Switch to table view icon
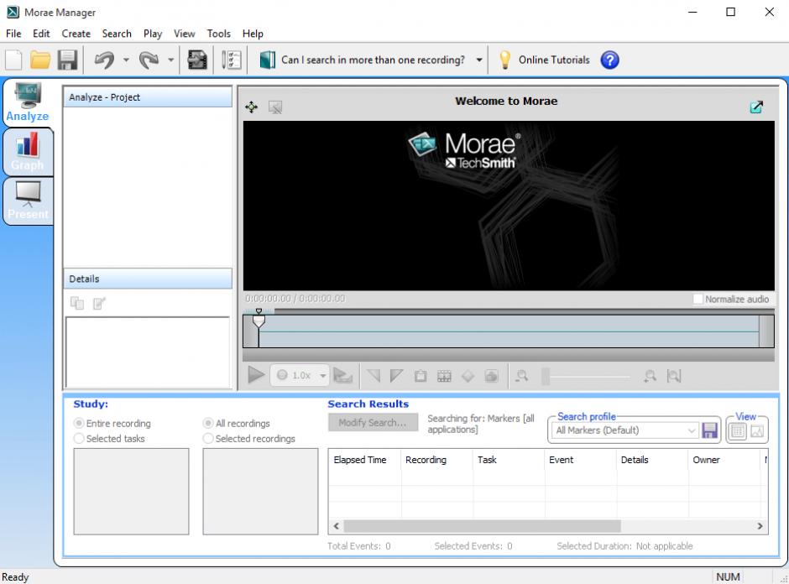Viewport: 789px width, 584px height. [x=737, y=431]
